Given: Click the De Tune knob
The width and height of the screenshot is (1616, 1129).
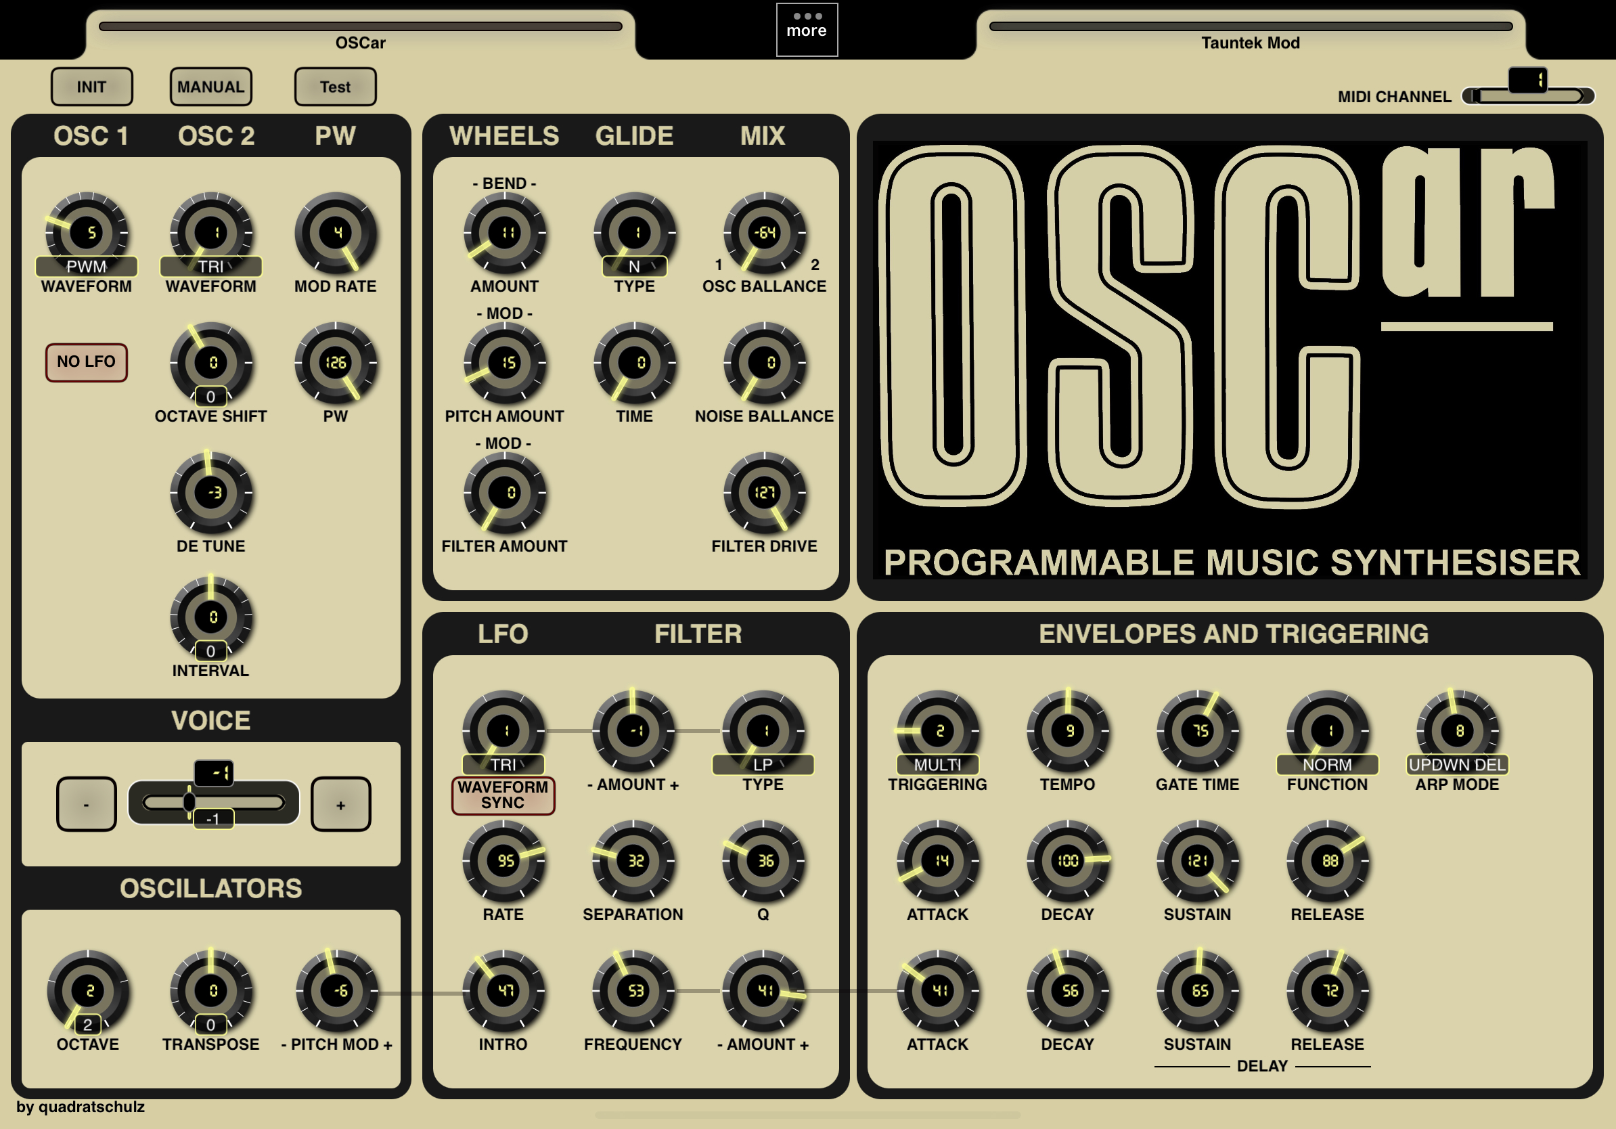Looking at the screenshot, I should coord(212,493).
